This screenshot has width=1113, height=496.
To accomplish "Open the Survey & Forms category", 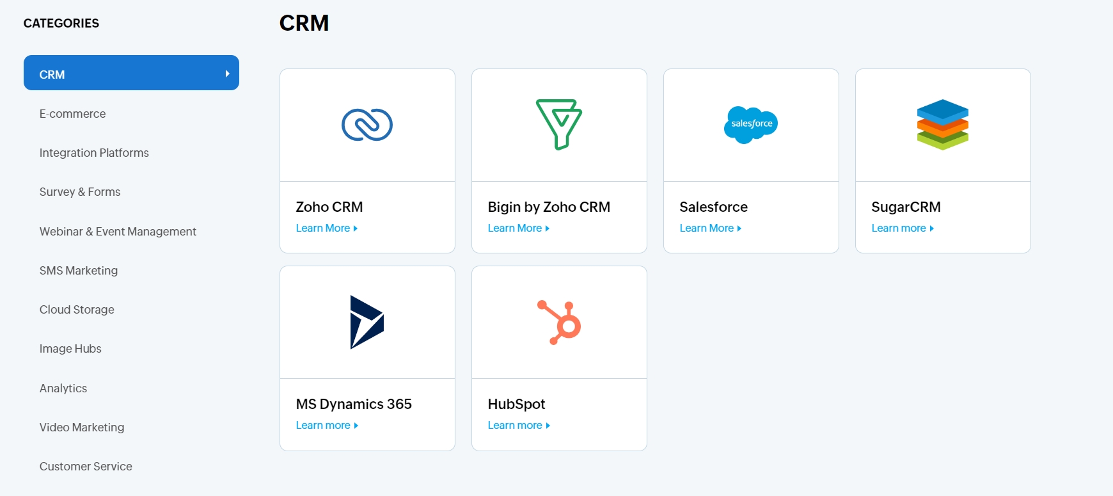I will click(x=80, y=192).
